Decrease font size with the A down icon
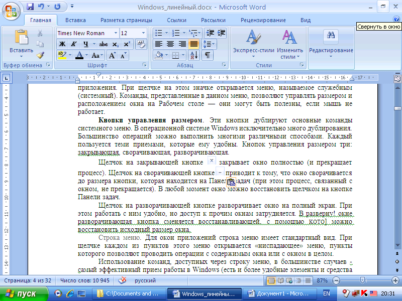The image size is (402, 301). 123,55
